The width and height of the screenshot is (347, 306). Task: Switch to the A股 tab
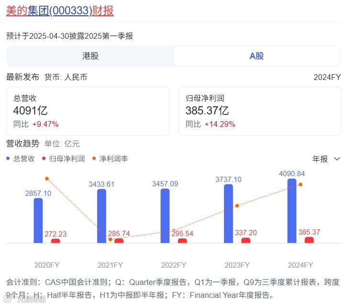coord(257,56)
